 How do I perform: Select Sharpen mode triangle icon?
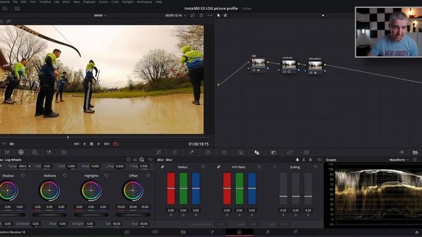304,159
